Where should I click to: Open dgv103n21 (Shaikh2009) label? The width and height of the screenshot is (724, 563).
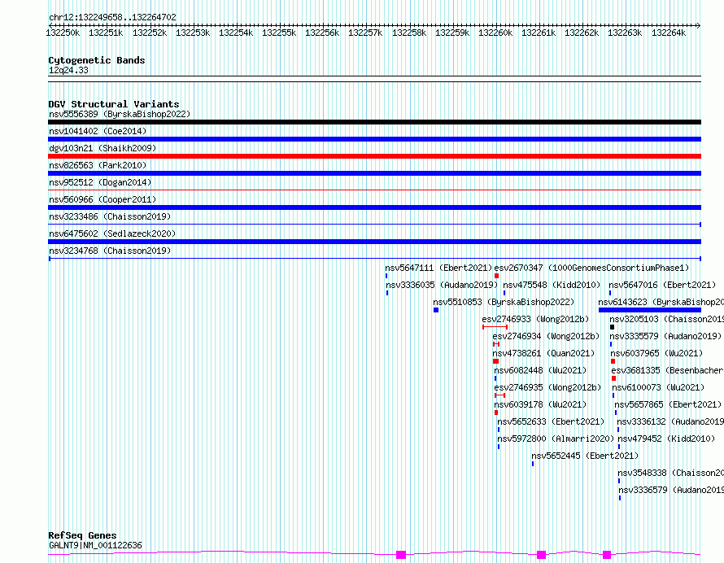pos(102,148)
